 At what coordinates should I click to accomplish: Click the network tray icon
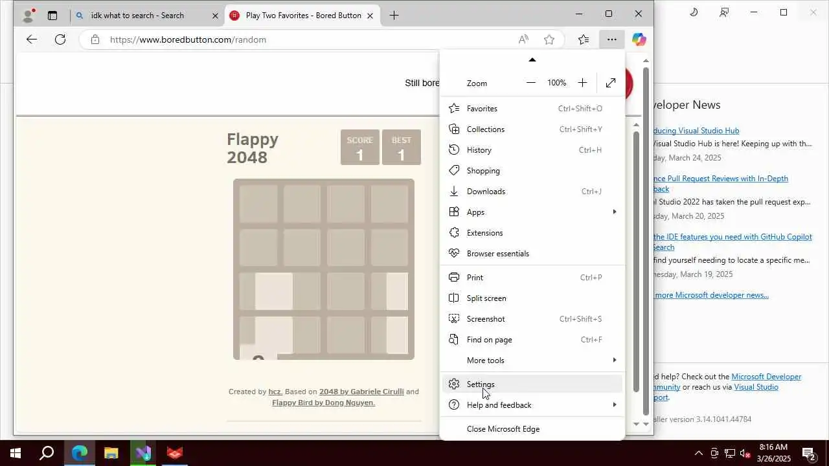point(730,453)
